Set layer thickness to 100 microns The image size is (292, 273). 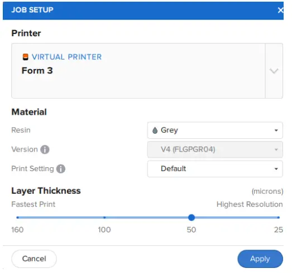click(x=104, y=217)
